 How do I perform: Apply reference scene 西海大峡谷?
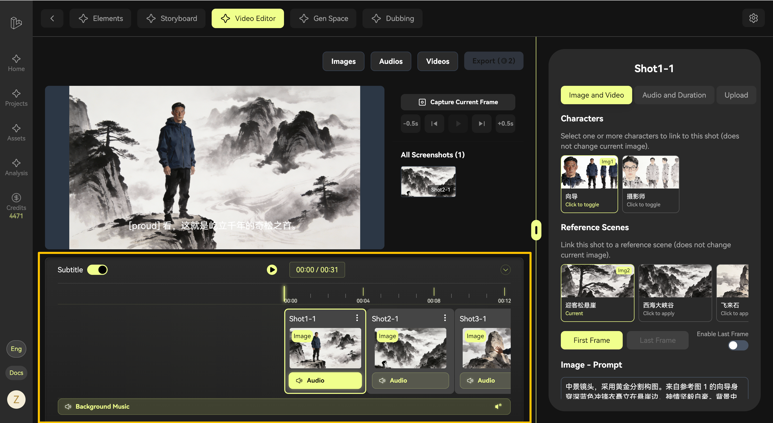675,292
